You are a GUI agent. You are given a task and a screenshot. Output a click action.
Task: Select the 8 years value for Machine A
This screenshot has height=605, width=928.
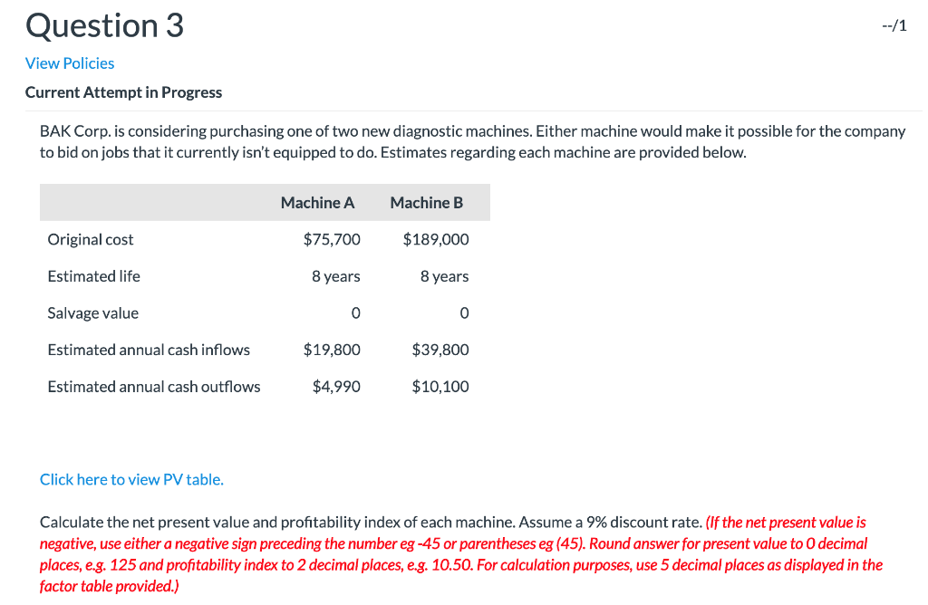(335, 276)
